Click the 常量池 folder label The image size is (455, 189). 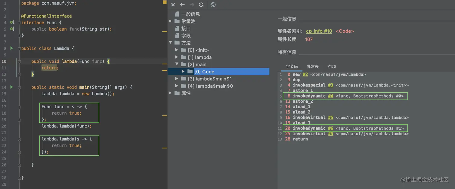click(x=188, y=21)
